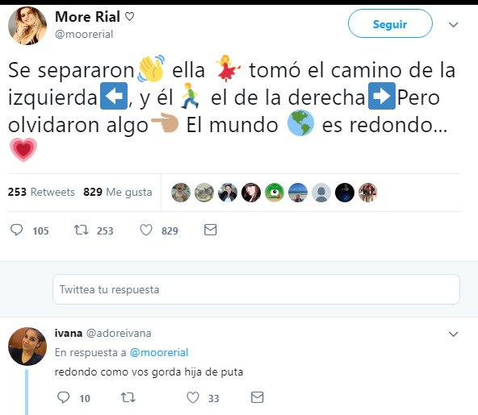Open the default gray silhouette liker avatar
This screenshot has height=415, width=478.
tap(321, 193)
